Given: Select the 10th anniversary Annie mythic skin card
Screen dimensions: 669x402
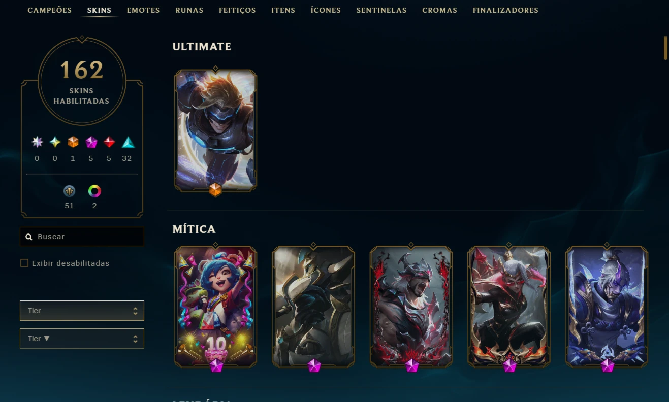Looking at the screenshot, I should click(215, 307).
